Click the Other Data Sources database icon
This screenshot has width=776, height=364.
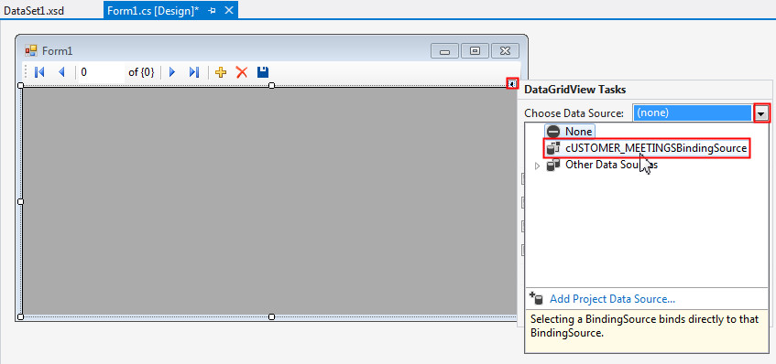(x=553, y=165)
